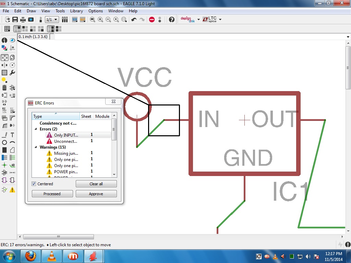Toggle layer visibility with the Show eye tool

pos(12,40)
